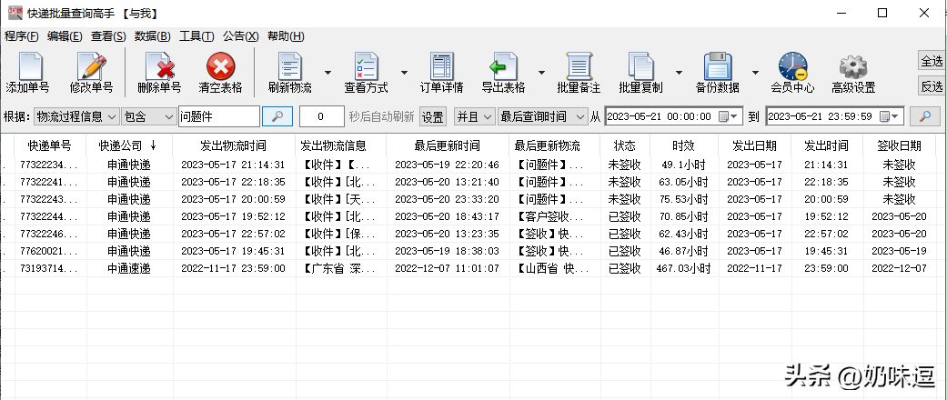Sort by 发出物流时间 column header
Image resolution: width=947 pixels, height=400 pixels.
pyautogui.click(x=233, y=145)
